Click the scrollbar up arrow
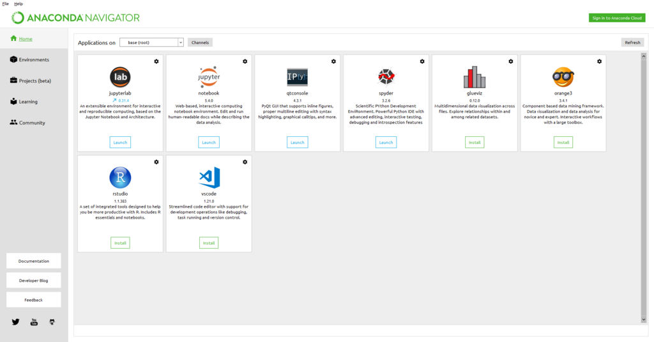The height and width of the screenshot is (342, 654). pyautogui.click(x=644, y=56)
